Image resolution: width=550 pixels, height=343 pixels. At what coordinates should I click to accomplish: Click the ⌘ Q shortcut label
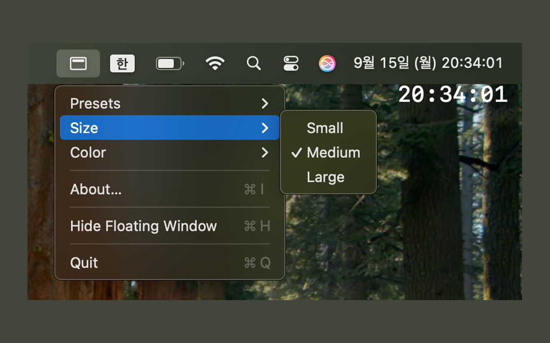point(257,263)
